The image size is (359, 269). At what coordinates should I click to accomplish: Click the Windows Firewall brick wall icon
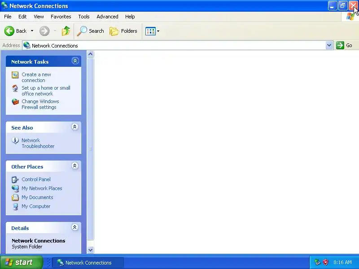15,102
